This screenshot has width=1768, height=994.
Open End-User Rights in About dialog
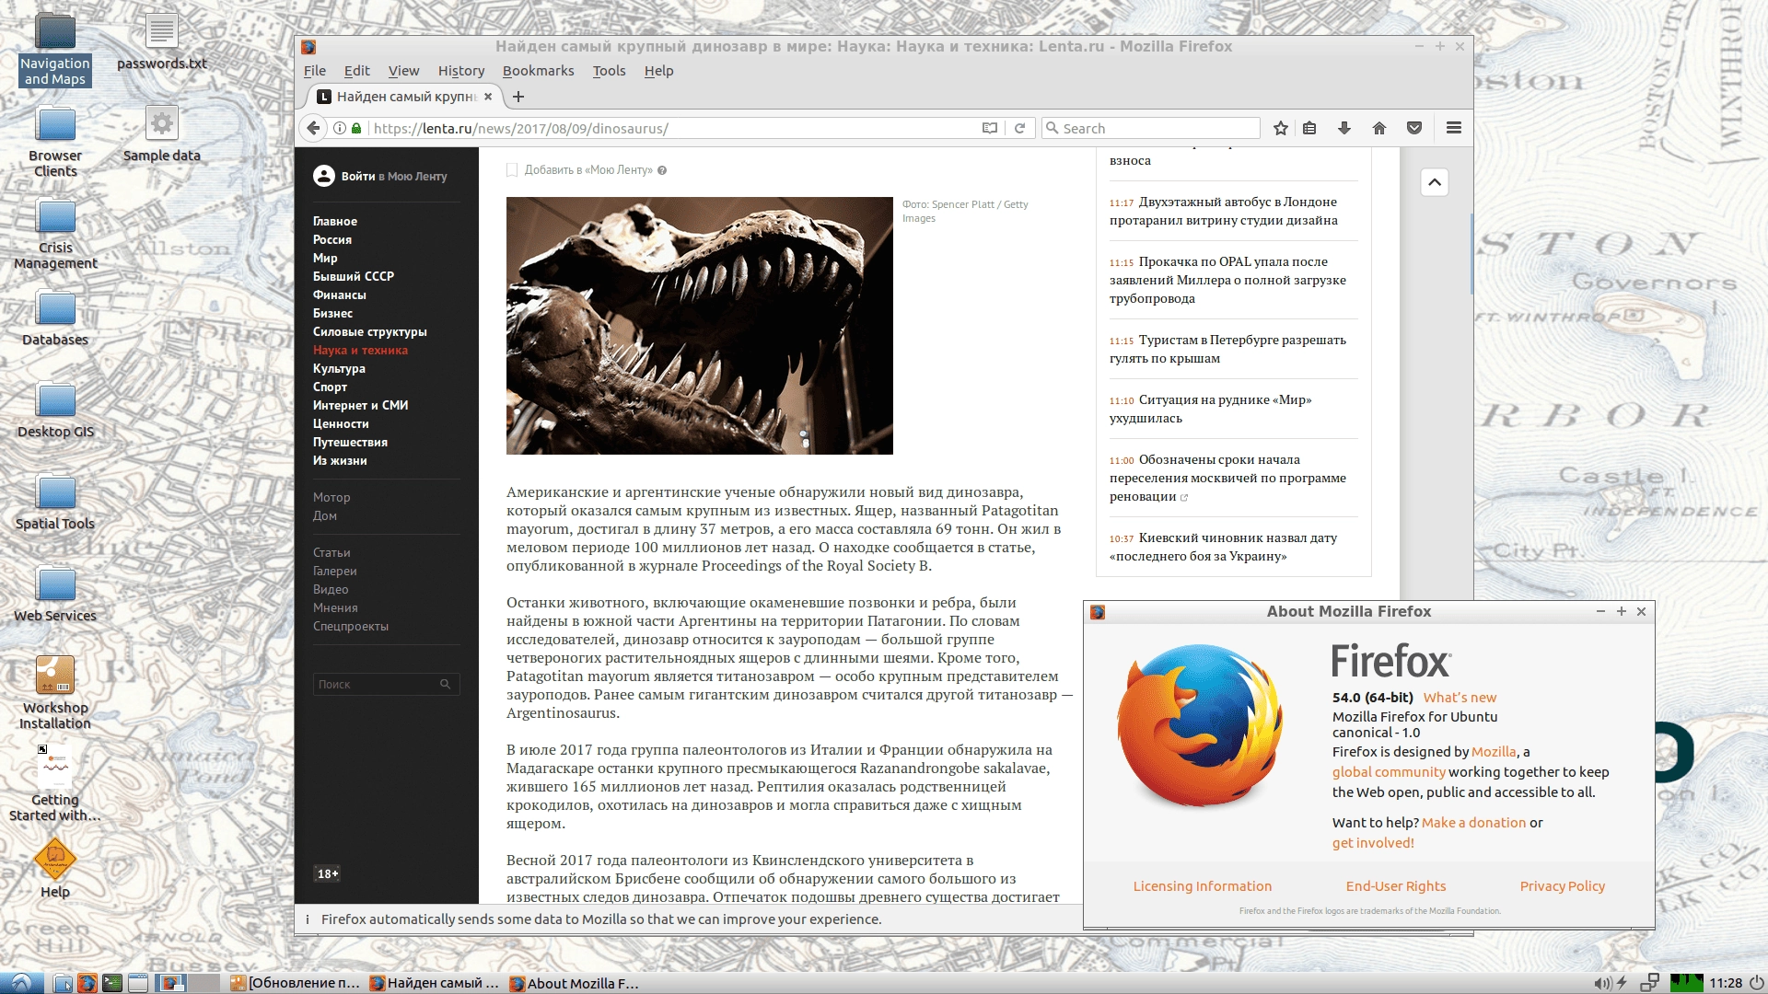(x=1396, y=886)
